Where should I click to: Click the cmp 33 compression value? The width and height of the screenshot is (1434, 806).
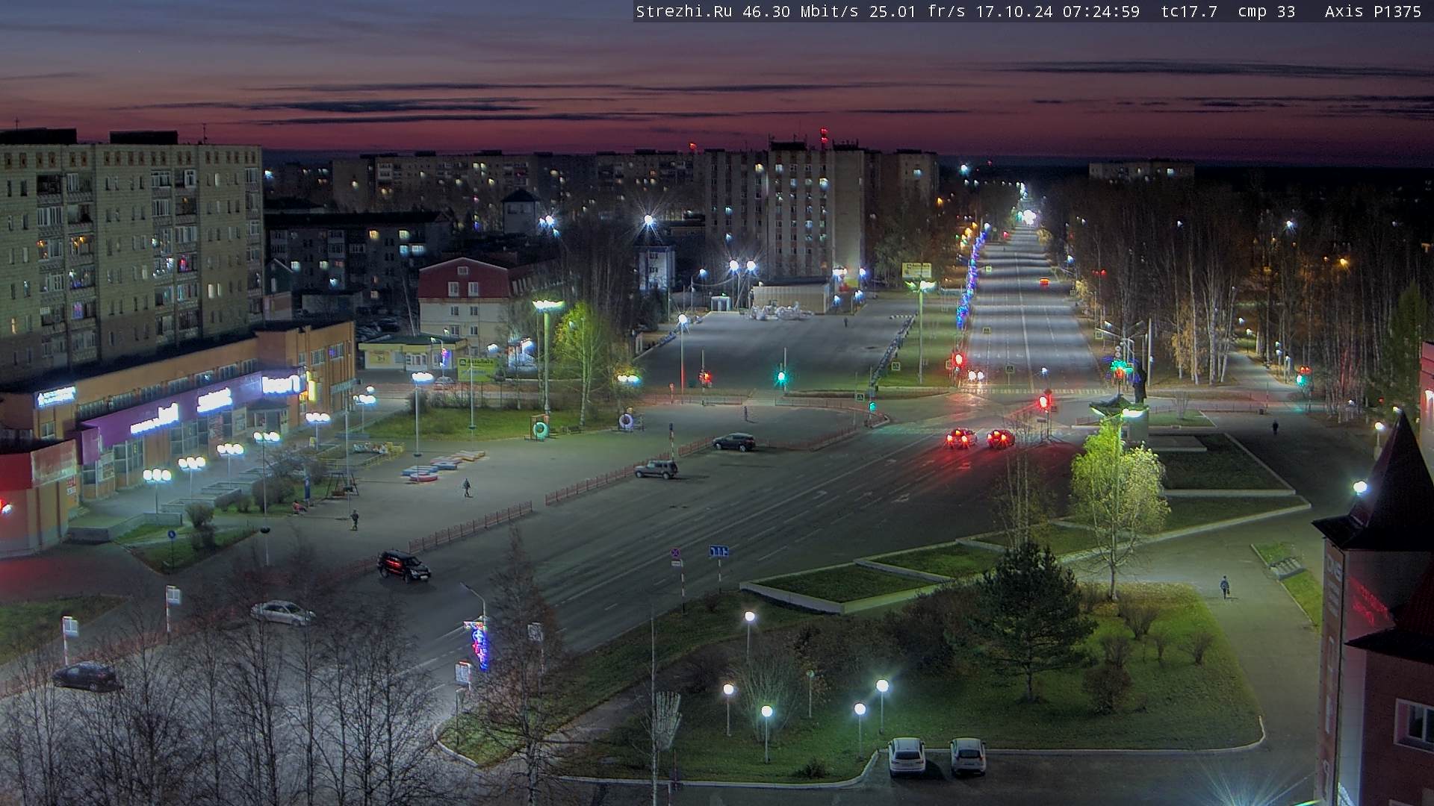(x=1266, y=11)
